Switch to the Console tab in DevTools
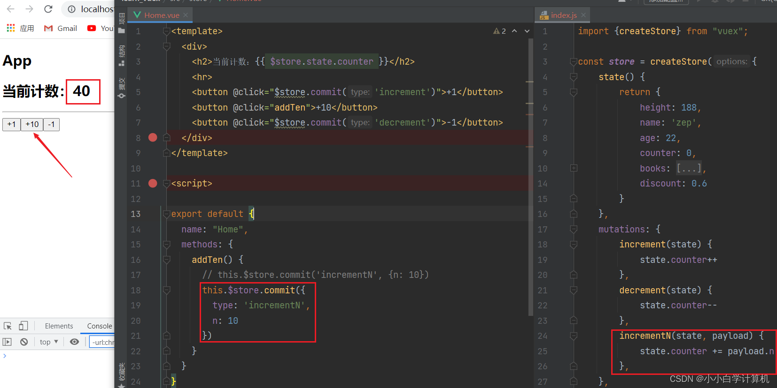Viewport: 777px width, 388px height. (99, 326)
